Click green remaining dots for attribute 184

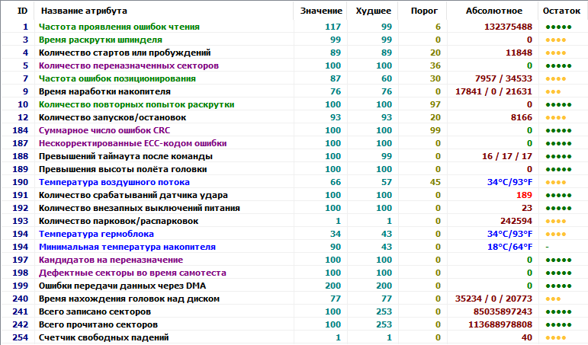click(558, 131)
